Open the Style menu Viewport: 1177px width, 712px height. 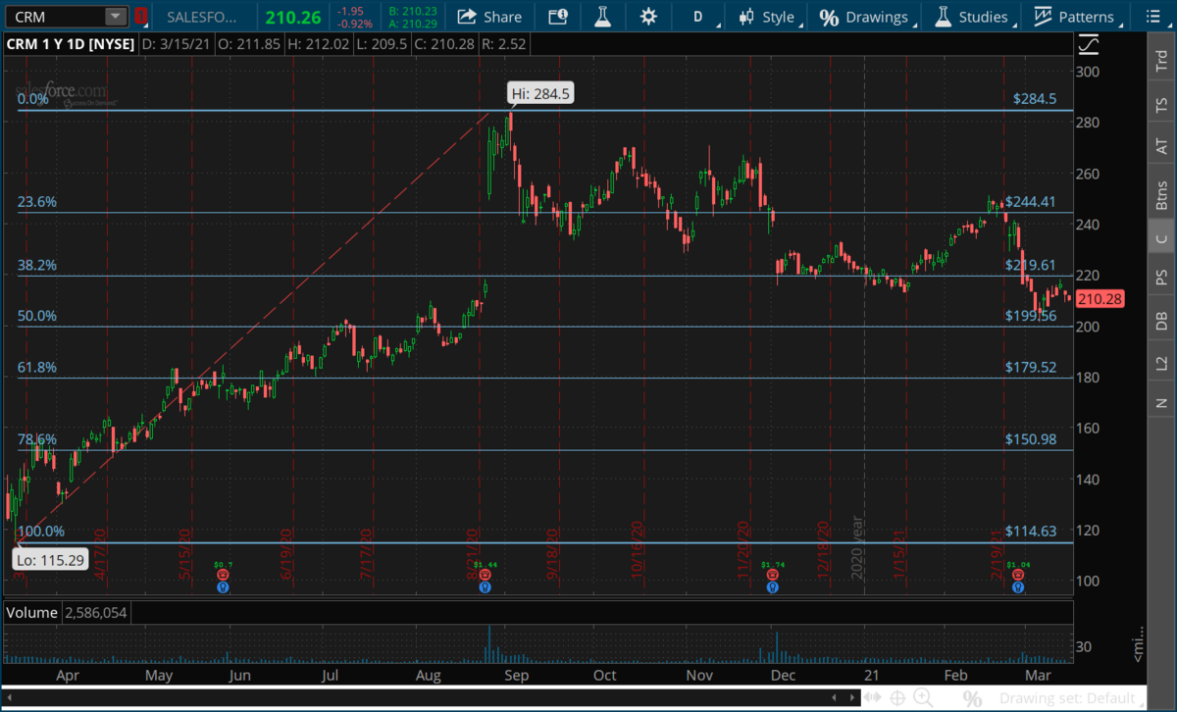coord(771,17)
